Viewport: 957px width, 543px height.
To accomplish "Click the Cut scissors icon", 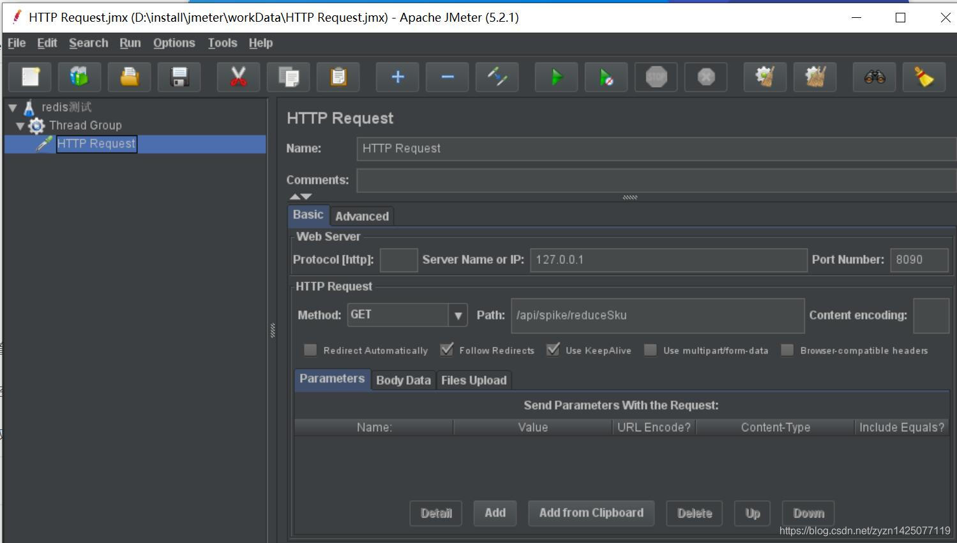I will click(x=238, y=77).
